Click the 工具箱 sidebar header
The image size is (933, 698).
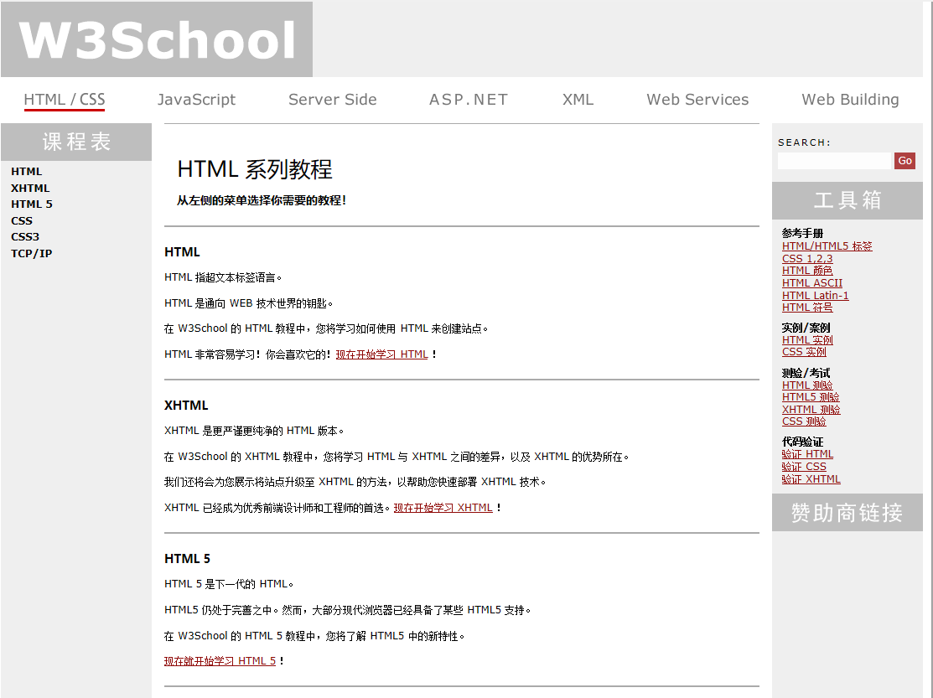(x=847, y=200)
